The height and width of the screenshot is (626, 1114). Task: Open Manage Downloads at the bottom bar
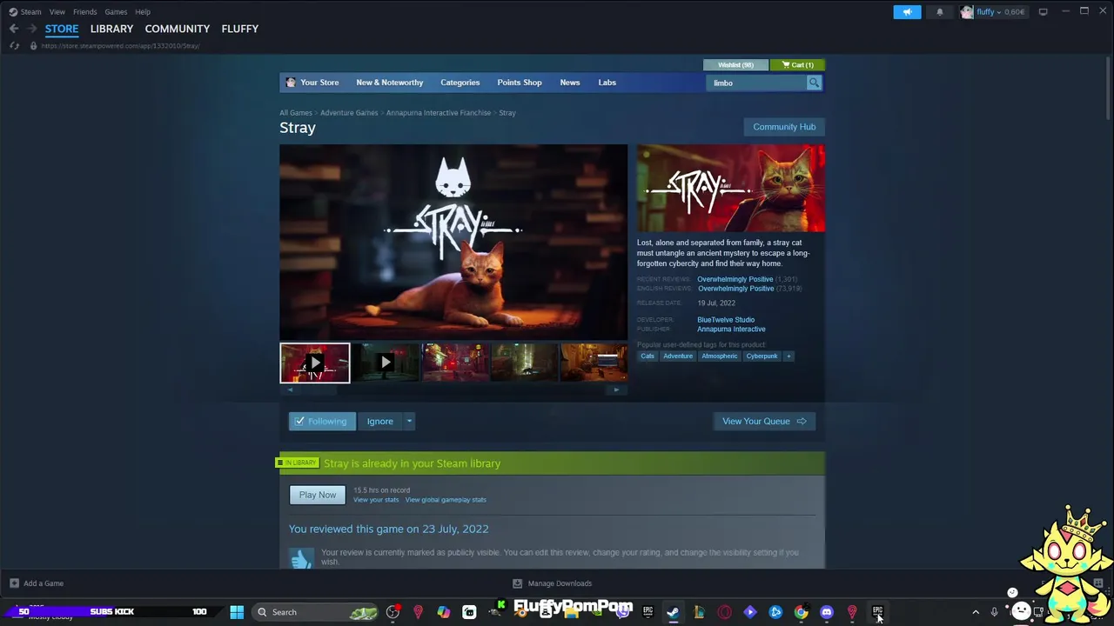click(x=552, y=583)
